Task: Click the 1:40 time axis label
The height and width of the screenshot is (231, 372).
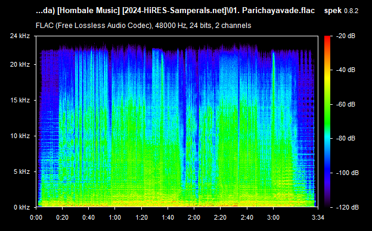Action: (168, 217)
